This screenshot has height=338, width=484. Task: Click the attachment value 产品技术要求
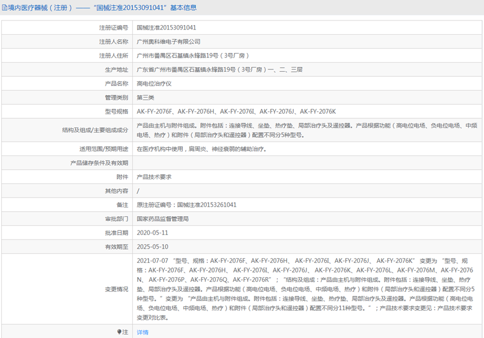[154, 177]
